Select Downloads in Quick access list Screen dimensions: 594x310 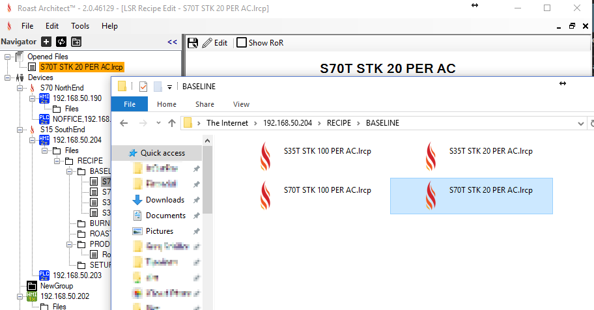point(165,200)
